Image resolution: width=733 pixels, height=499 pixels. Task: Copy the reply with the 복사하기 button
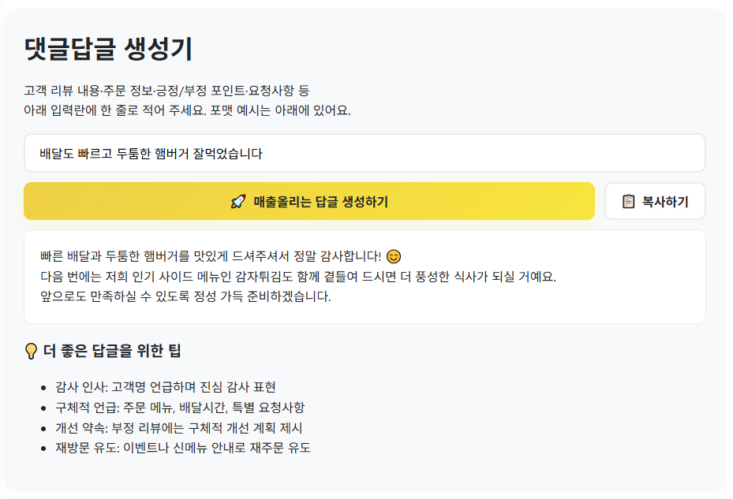point(655,202)
